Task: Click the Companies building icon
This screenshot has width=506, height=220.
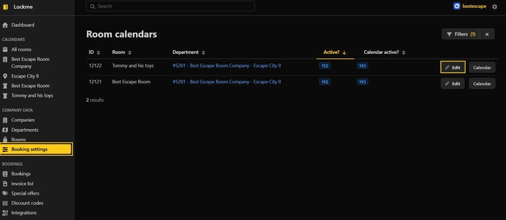Action: click(5, 120)
